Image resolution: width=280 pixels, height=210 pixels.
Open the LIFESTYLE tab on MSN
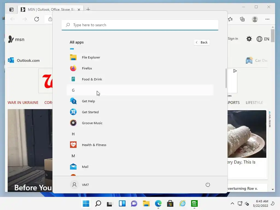[254, 103]
